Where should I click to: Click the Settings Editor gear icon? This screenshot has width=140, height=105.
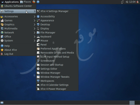pos(38,69)
